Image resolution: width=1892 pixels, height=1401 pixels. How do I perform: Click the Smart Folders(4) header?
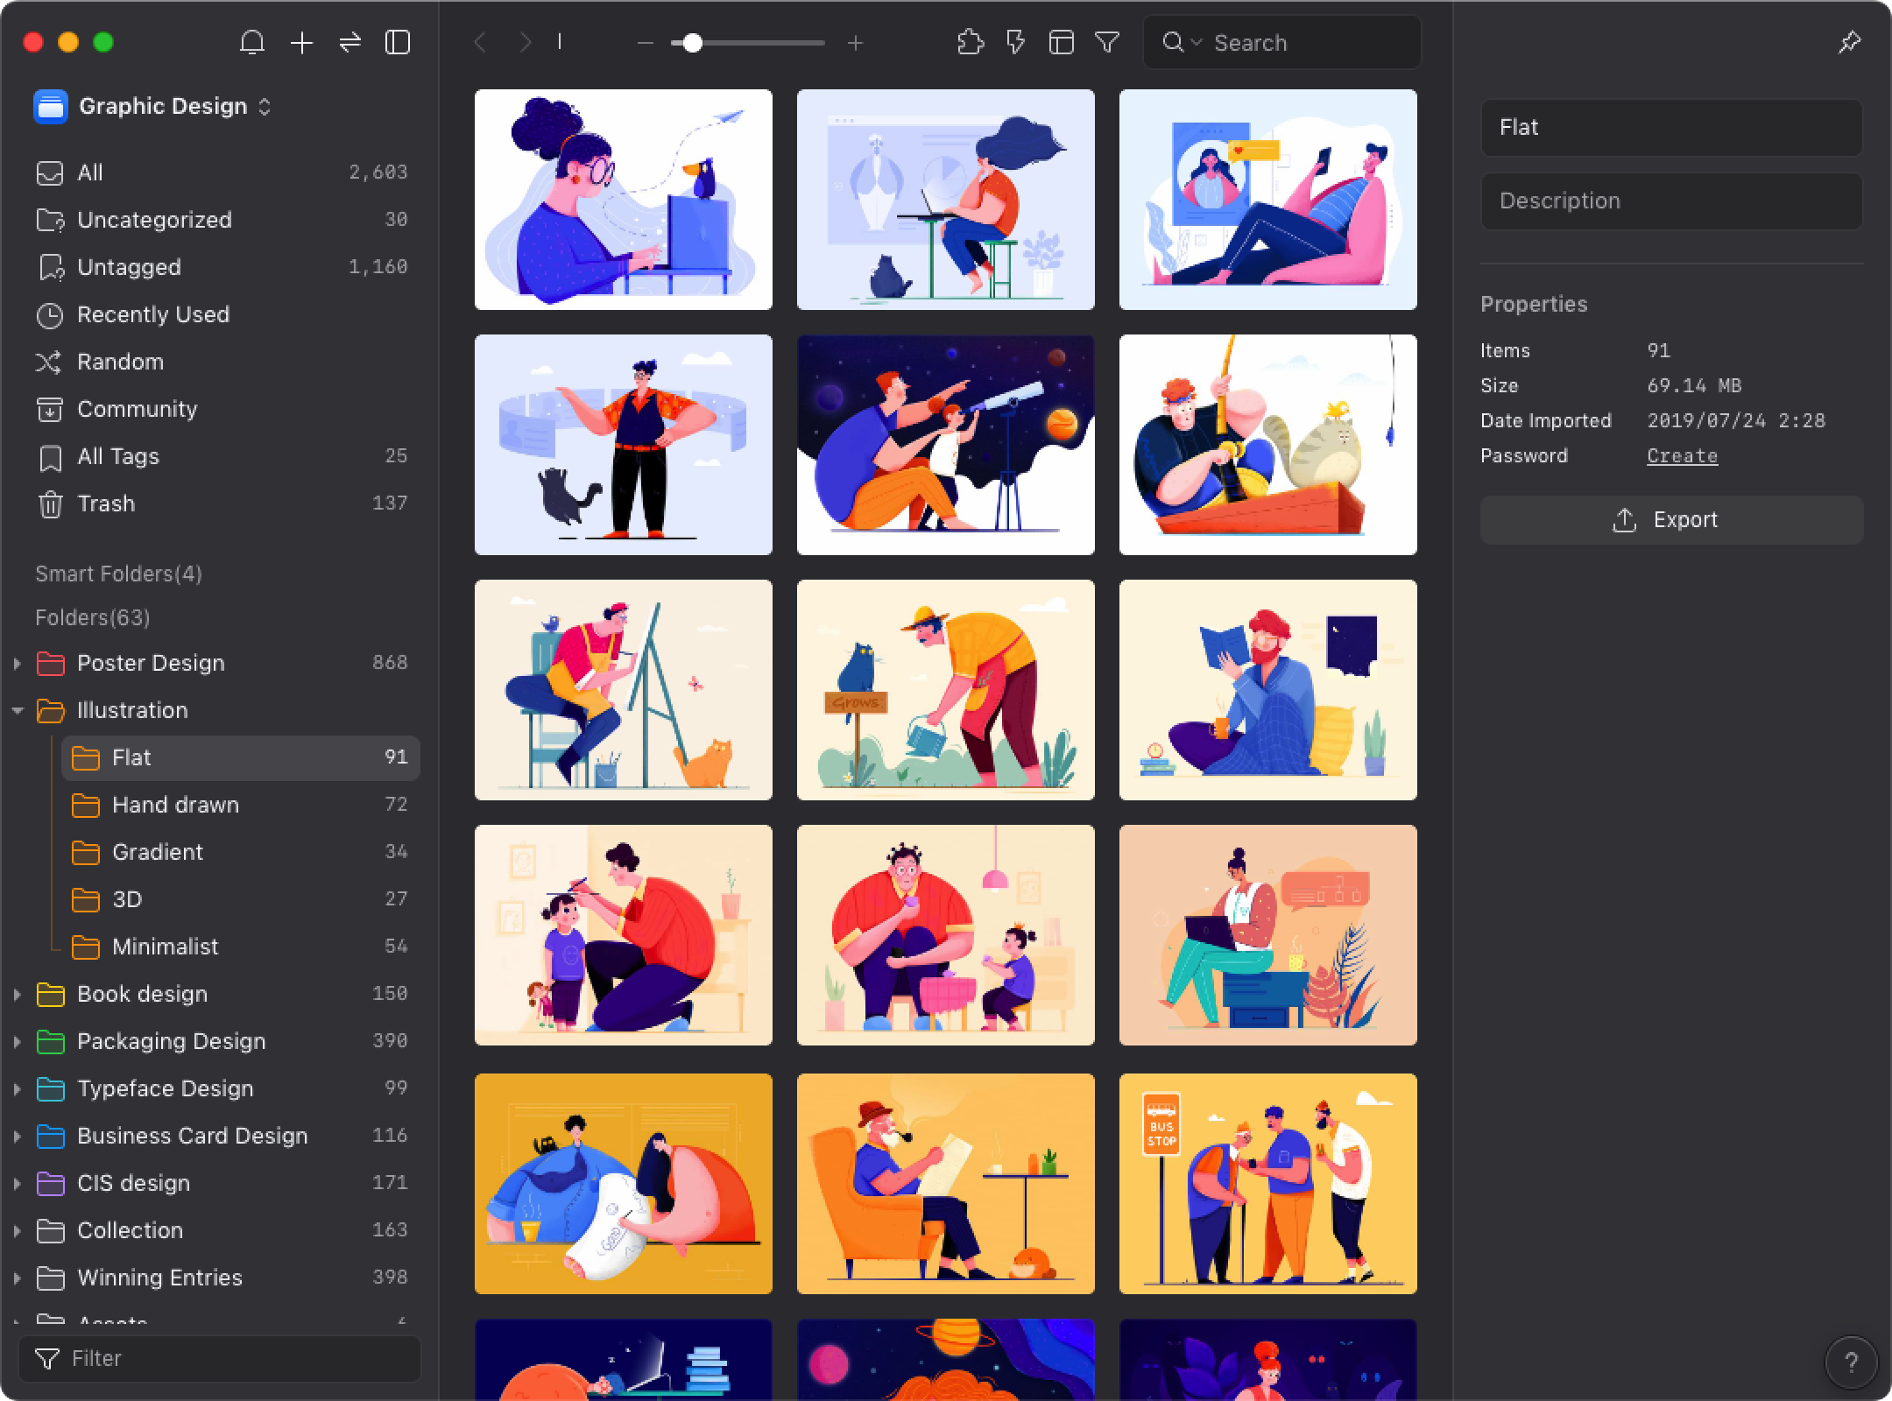click(x=119, y=574)
